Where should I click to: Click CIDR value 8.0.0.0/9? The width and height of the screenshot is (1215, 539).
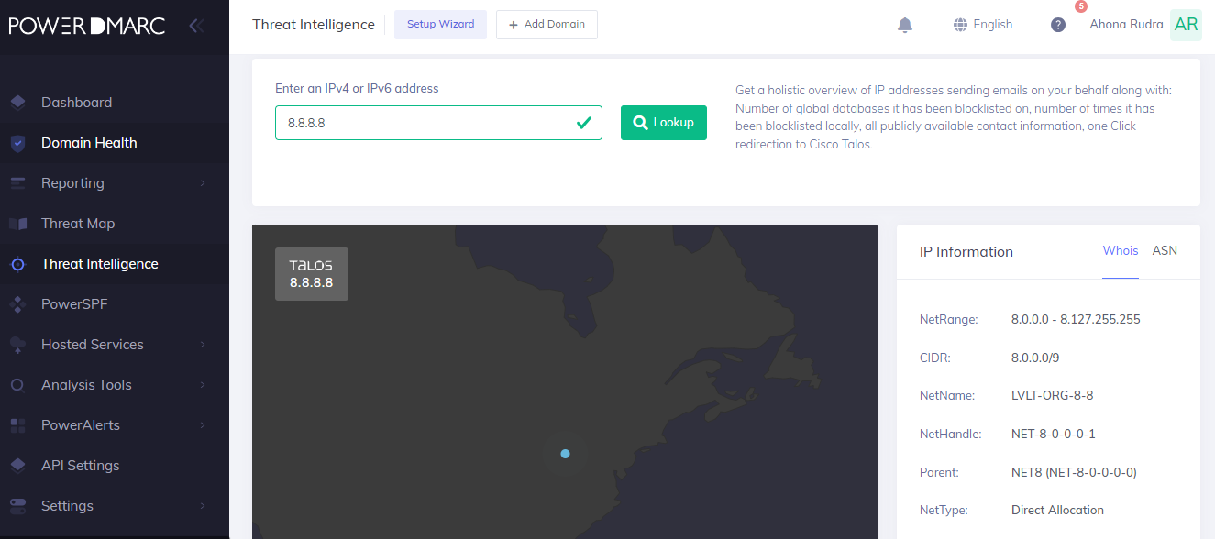pos(1035,357)
